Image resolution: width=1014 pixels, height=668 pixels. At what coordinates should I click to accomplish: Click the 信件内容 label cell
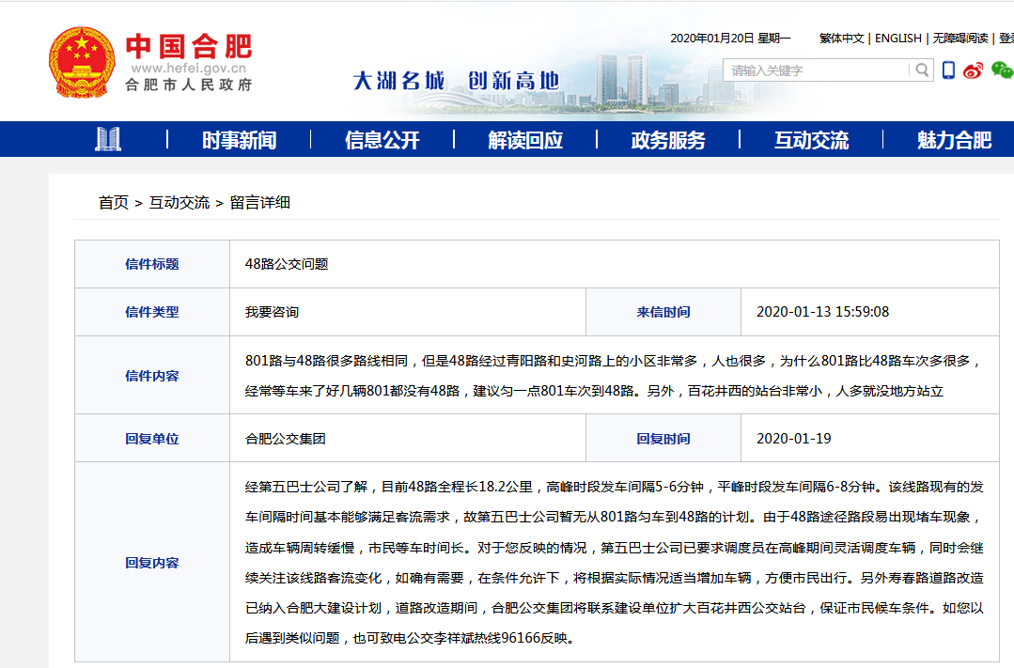coord(152,375)
